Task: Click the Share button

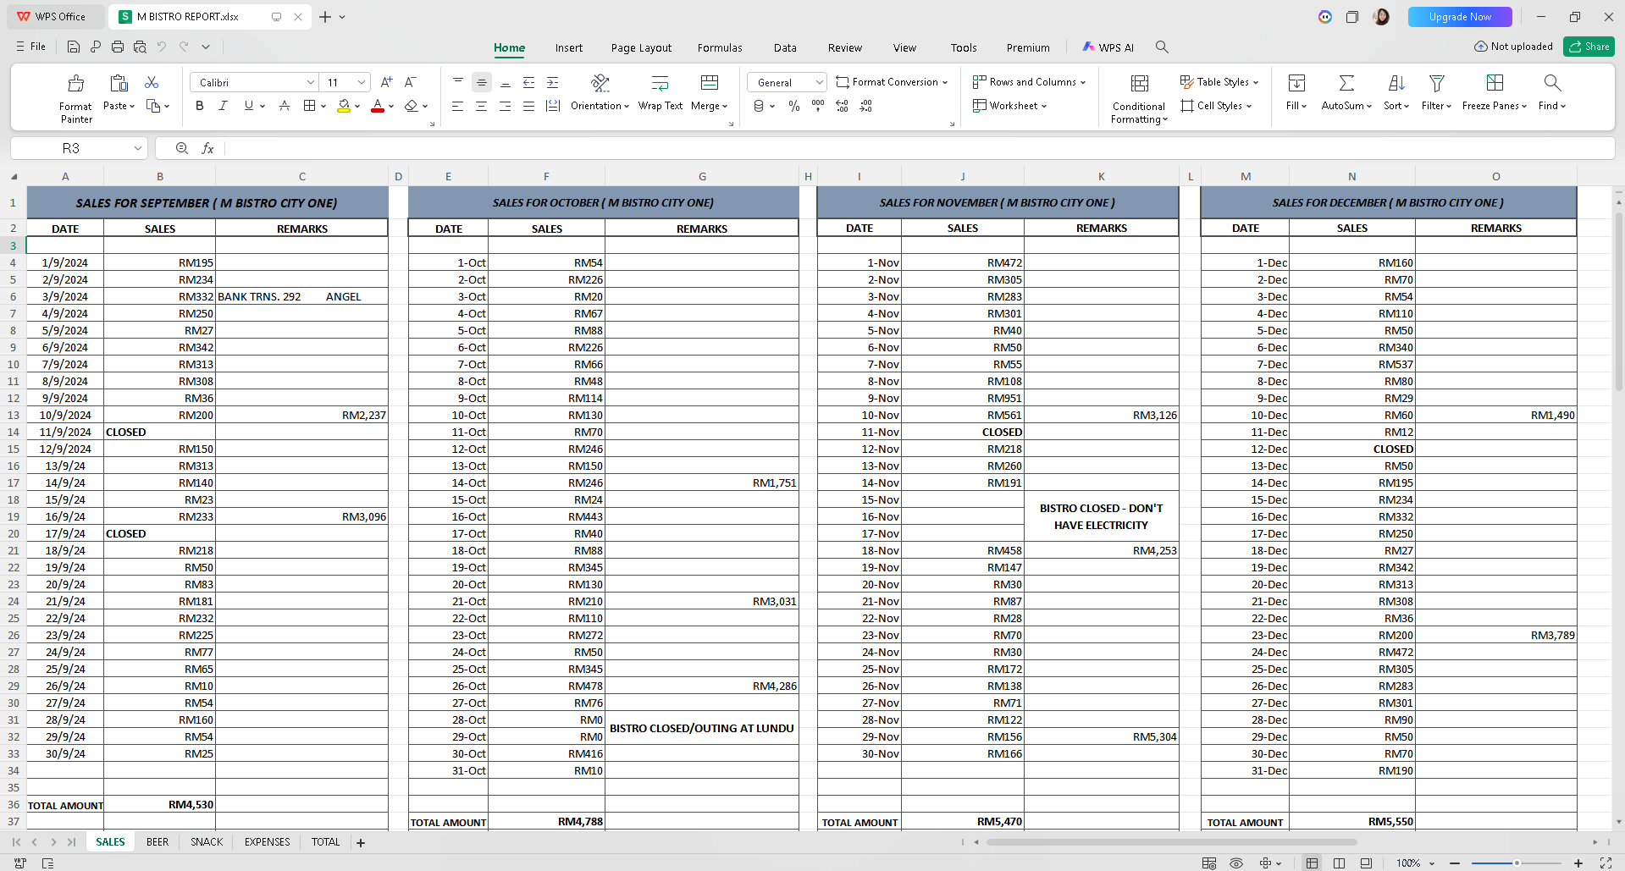Action: [x=1589, y=47]
